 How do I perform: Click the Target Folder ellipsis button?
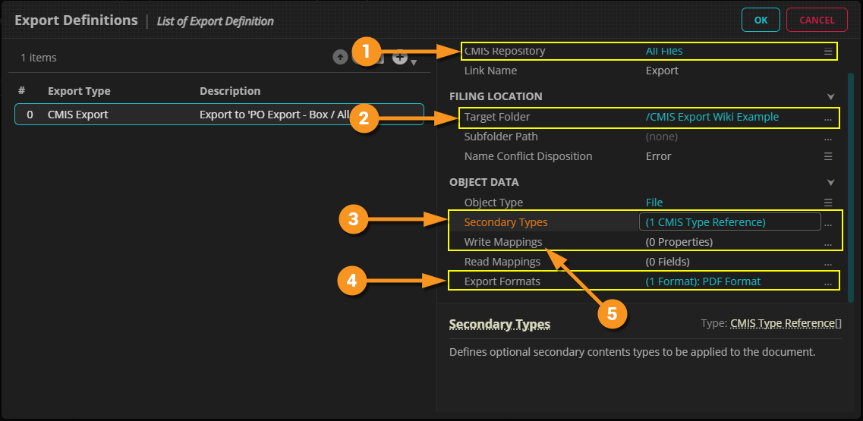click(x=828, y=118)
